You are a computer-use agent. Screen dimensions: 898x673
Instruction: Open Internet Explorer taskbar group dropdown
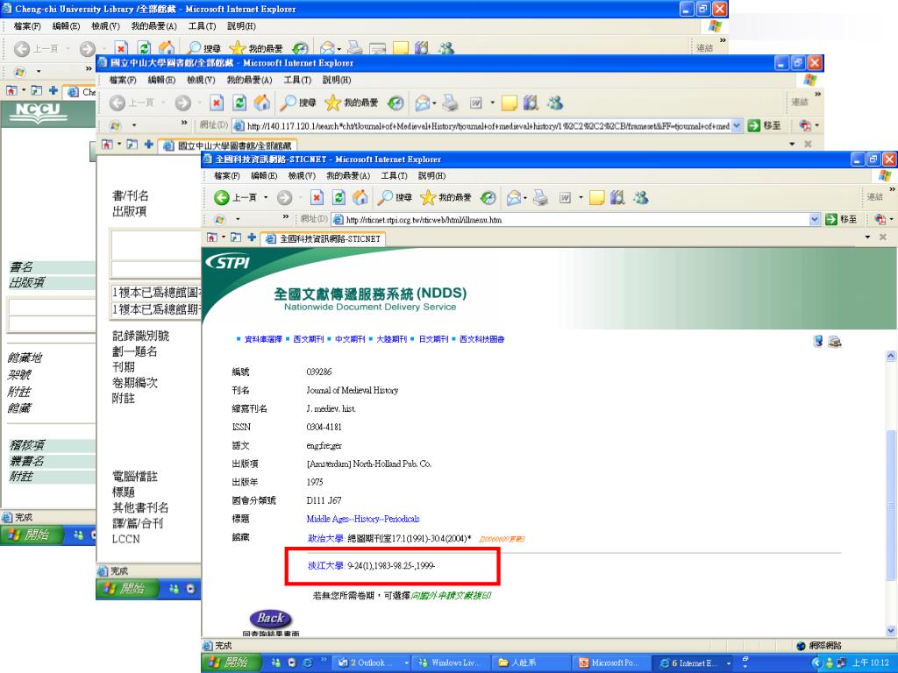pos(729,663)
